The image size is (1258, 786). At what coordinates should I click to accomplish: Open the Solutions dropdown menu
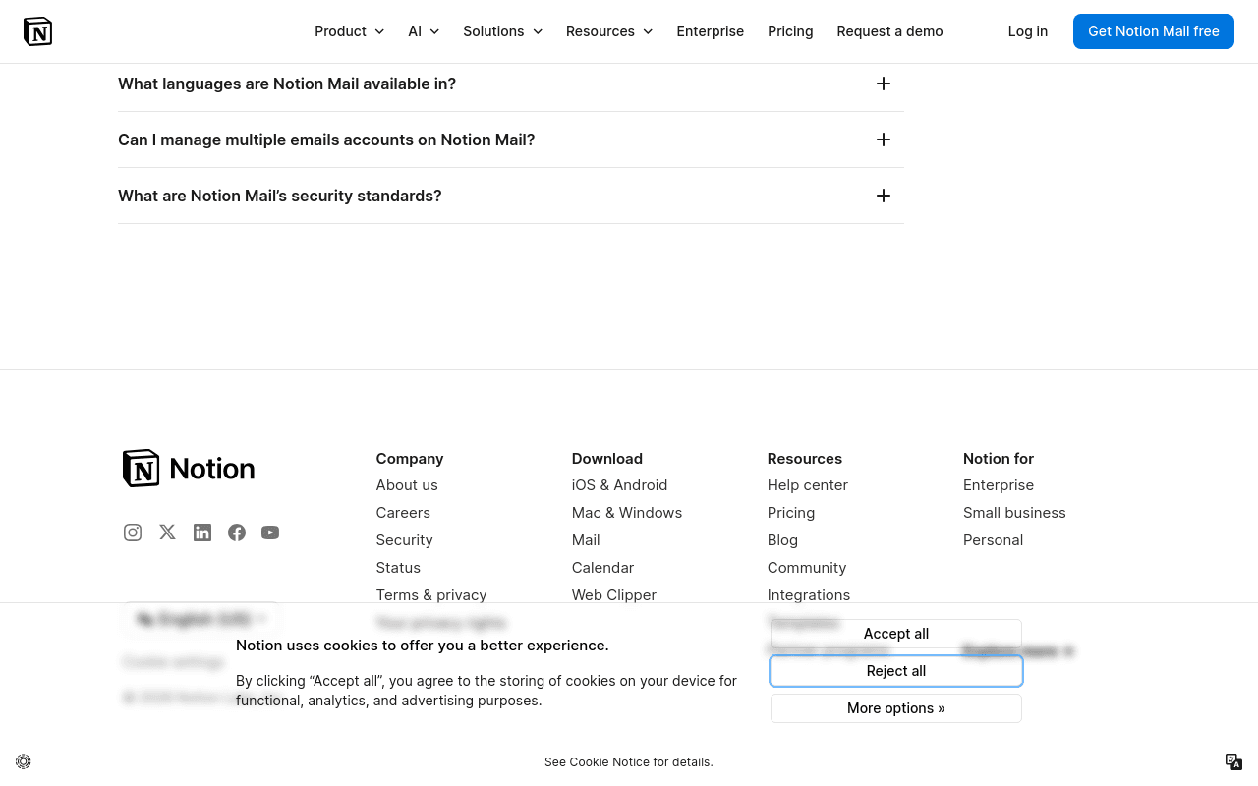[503, 31]
